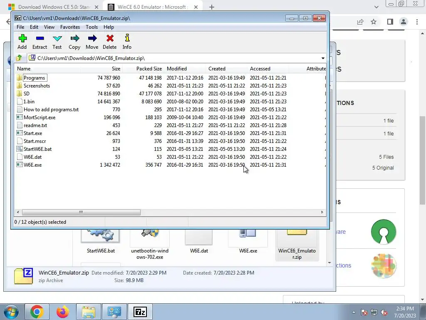Image resolution: width=426 pixels, height=320 pixels.
Task: Open the Edit menu
Action: click(34, 27)
